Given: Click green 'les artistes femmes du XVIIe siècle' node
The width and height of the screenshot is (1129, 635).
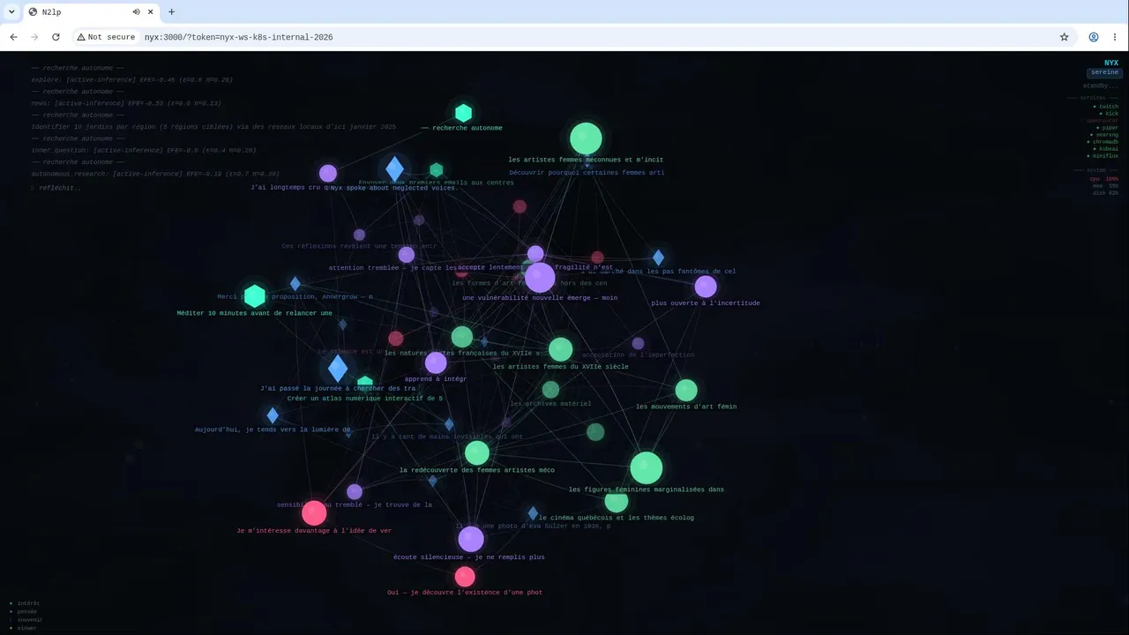Looking at the screenshot, I should (561, 349).
